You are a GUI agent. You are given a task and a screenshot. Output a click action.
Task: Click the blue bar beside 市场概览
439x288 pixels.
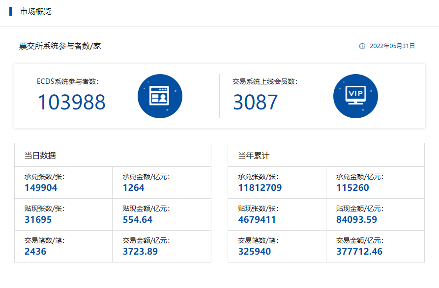pyautogui.click(x=11, y=11)
